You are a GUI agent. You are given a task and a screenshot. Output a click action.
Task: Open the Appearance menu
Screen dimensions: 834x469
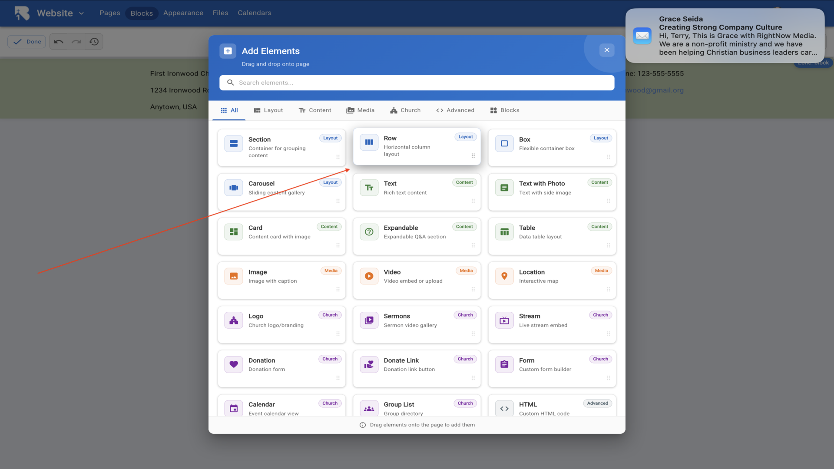click(x=183, y=13)
